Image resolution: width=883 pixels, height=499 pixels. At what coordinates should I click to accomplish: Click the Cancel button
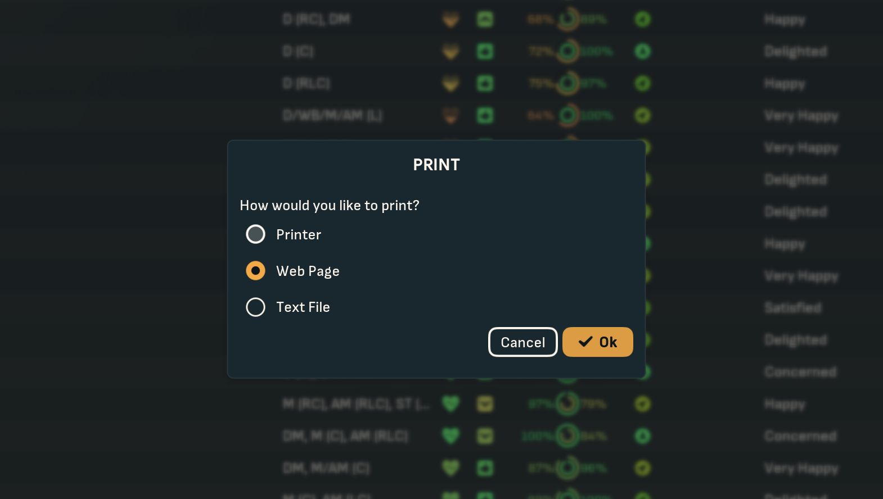(x=522, y=342)
